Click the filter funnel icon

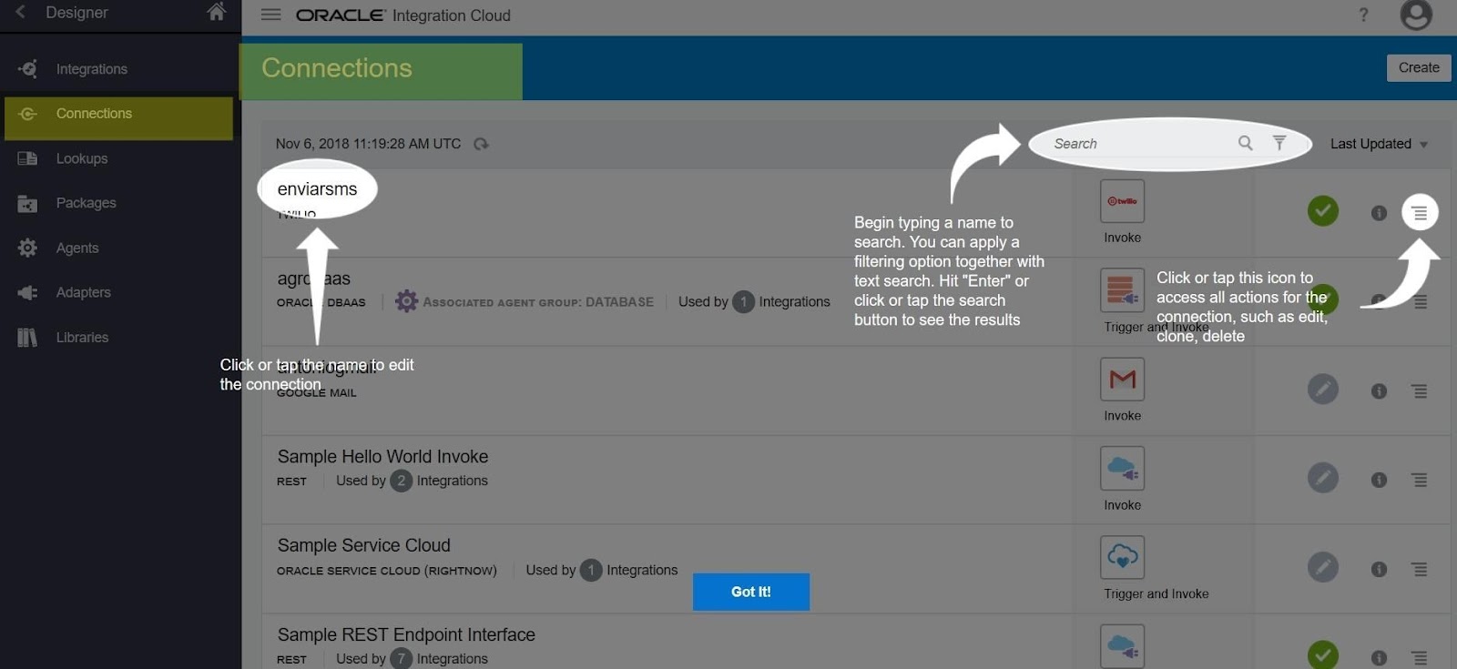(1279, 143)
